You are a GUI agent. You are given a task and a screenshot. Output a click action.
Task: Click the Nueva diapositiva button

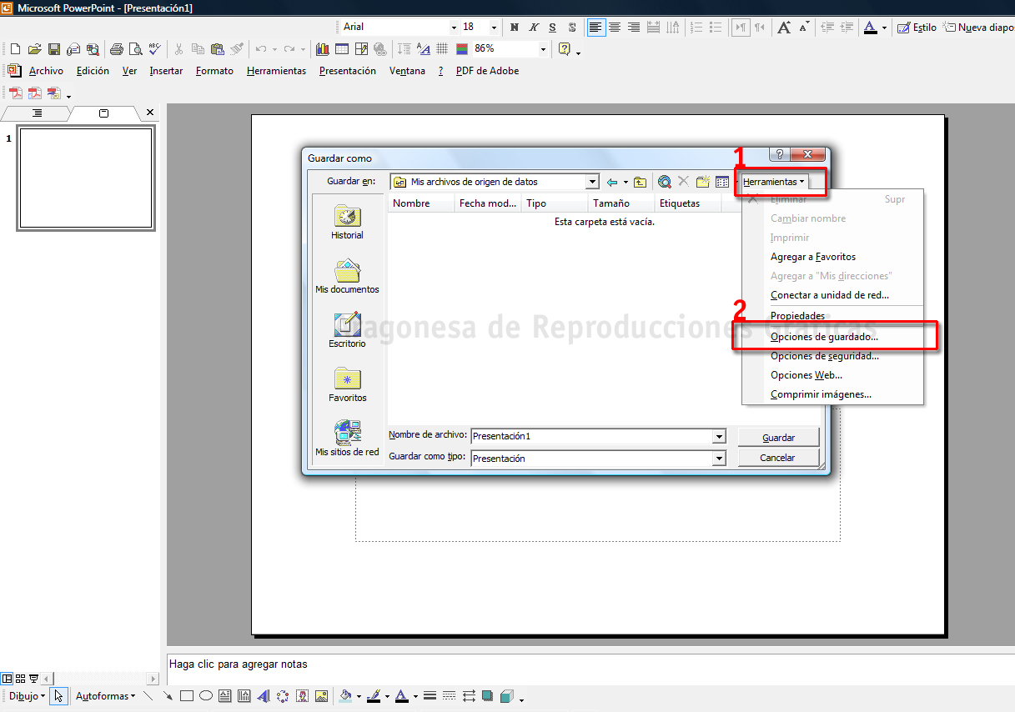coord(978,28)
